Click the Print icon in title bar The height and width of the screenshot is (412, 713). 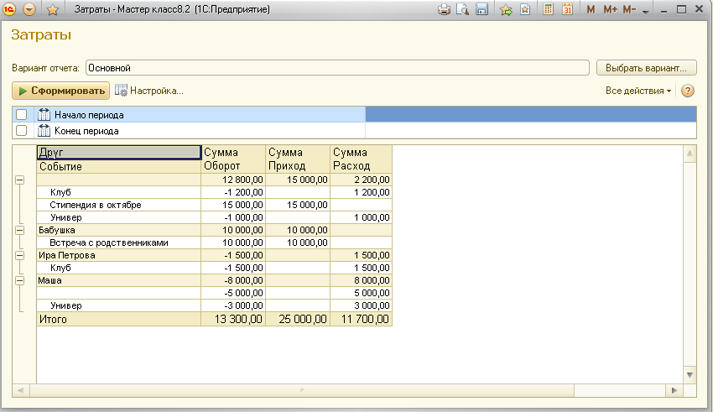[x=444, y=9]
